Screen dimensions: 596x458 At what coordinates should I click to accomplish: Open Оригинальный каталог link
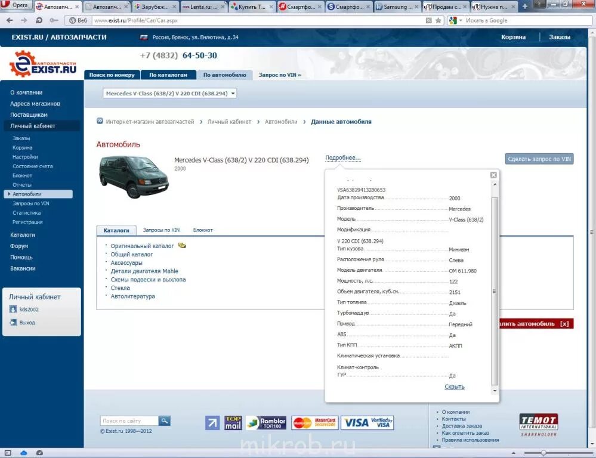pyautogui.click(x=142, y=246)
